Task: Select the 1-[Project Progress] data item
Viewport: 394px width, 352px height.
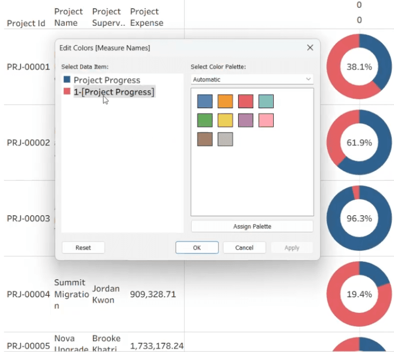Action: click(114, 92)
